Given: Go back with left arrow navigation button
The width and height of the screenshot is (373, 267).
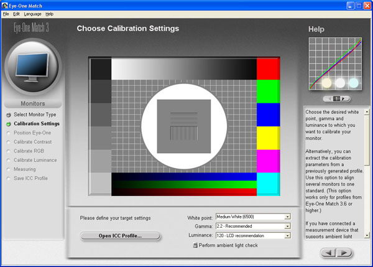Looking at the screenshot, I should pos(328,253).
